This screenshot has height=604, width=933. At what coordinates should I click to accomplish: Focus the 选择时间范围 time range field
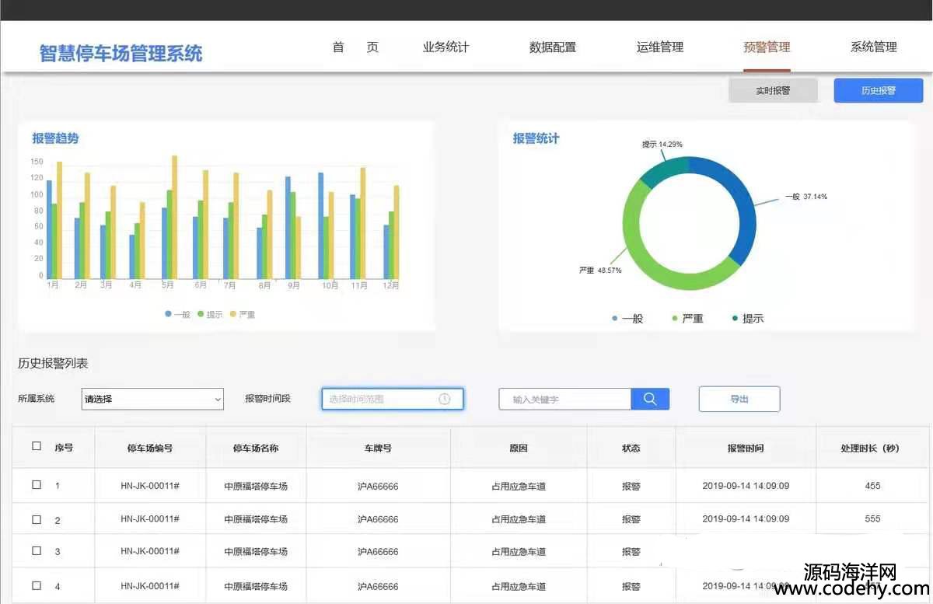click(393, 399)
